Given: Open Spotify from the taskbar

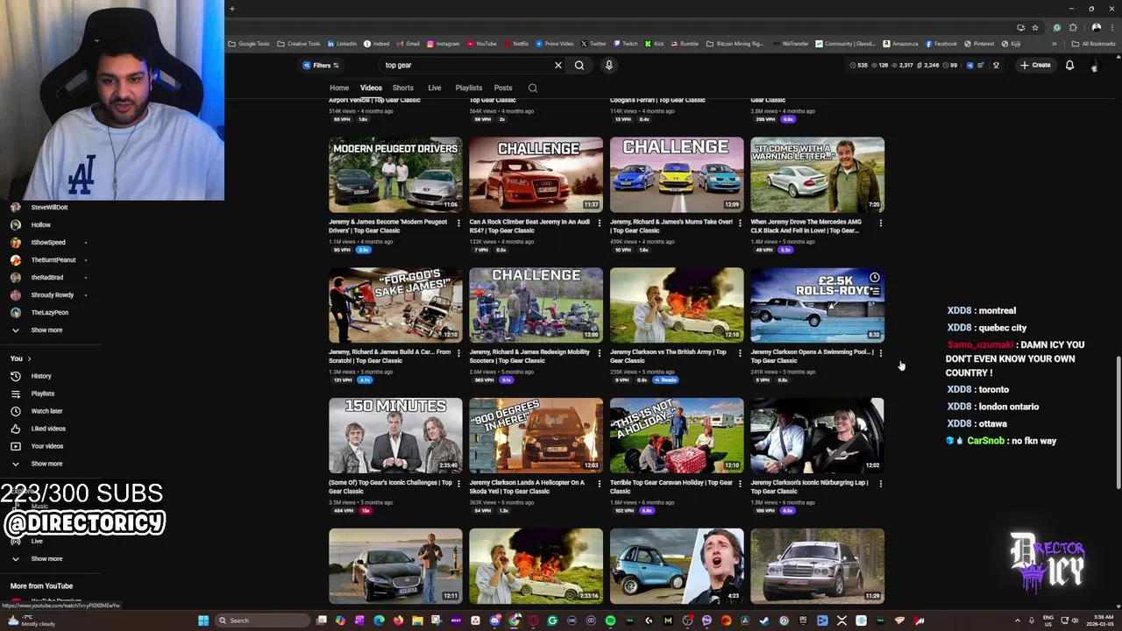Looking at the screenshot, I should pyautogui.click(x=610, y=620).
